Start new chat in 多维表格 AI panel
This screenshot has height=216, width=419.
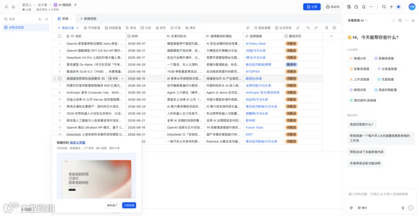[x=393, y=20]
